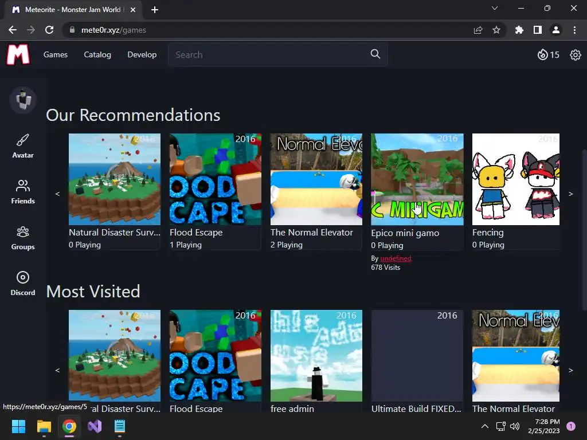Open Epico mini gamo thumbnail
Image resolution: width=587 pixels, height=440 pixels.
point(417,179)
